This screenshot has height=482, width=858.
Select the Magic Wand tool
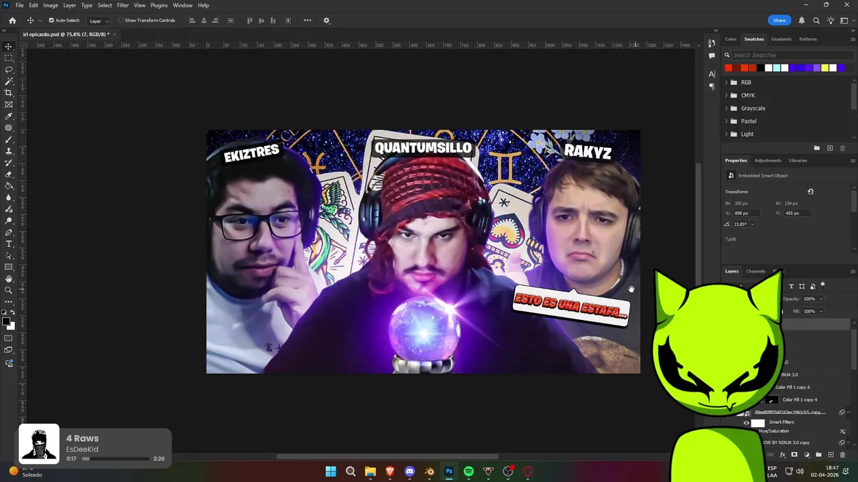[x=9, y=81]
